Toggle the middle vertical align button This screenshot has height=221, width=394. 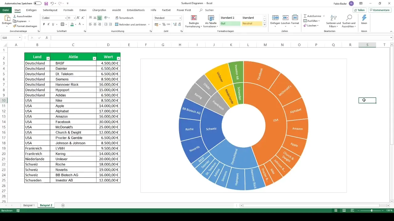[95, 18]
